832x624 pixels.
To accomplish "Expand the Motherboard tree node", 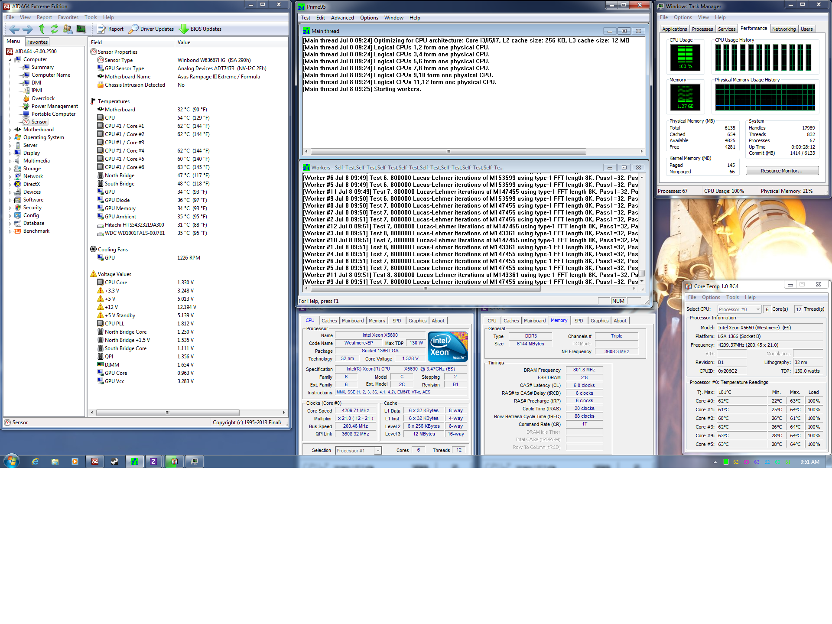I will 10,130.
